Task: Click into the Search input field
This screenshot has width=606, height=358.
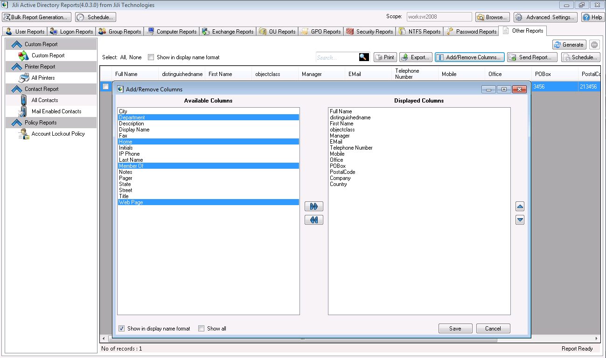Action: 337,57
